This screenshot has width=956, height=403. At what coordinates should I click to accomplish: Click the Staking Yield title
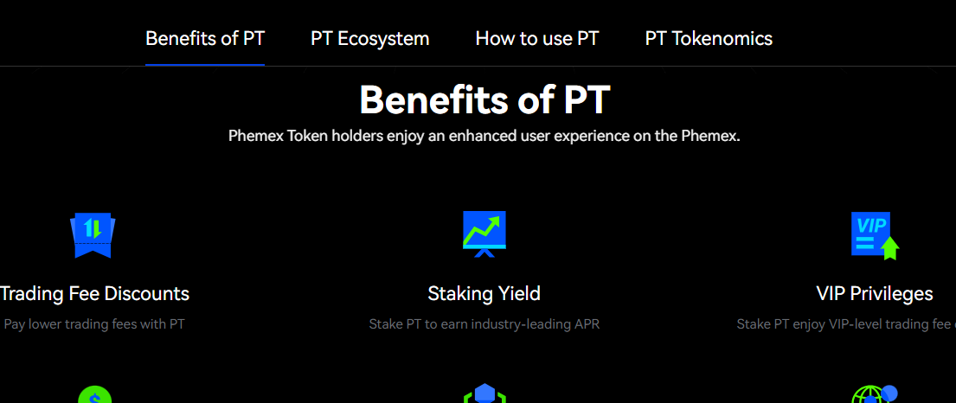(484, 293)
